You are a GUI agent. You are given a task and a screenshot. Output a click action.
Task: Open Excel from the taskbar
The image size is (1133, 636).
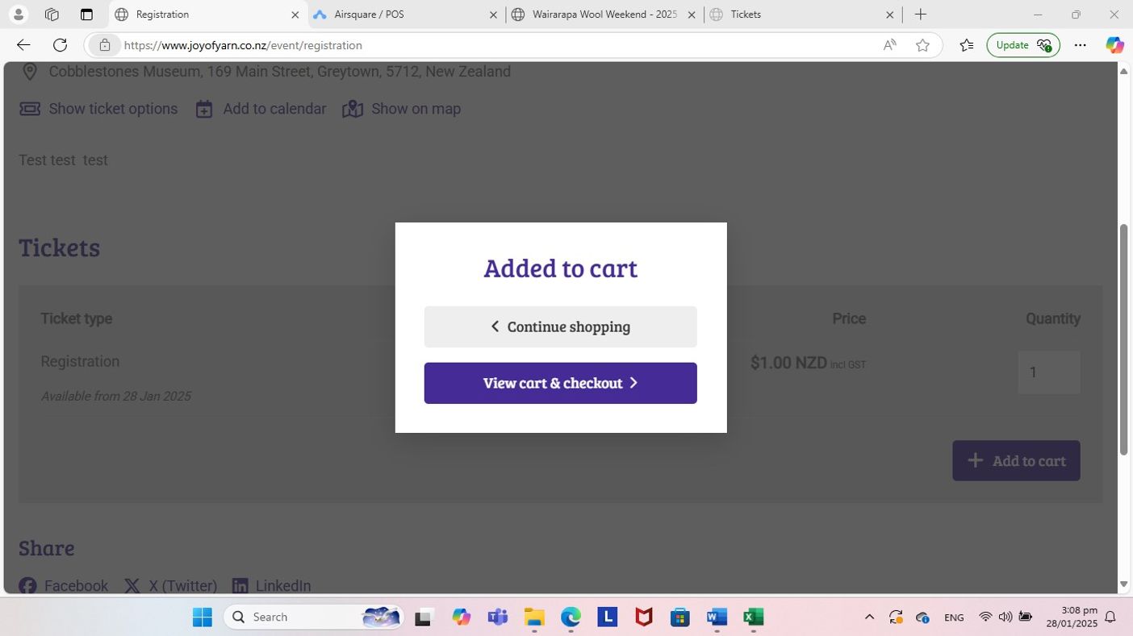753,617
